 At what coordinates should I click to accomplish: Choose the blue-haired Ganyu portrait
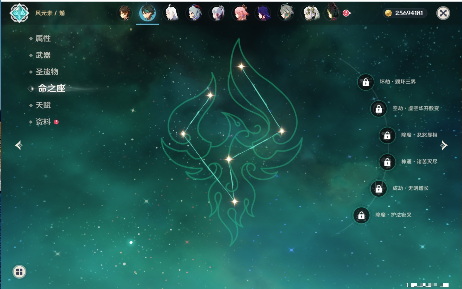tap(194, 13)
